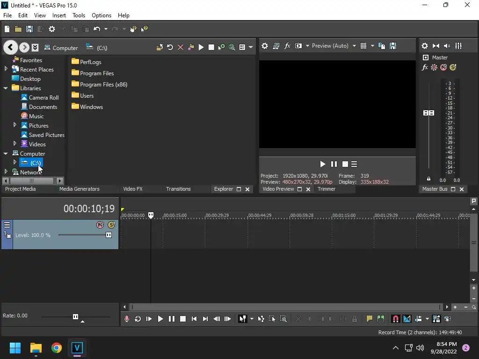
Task: Select the Windows folder
Action: (87, 107)
